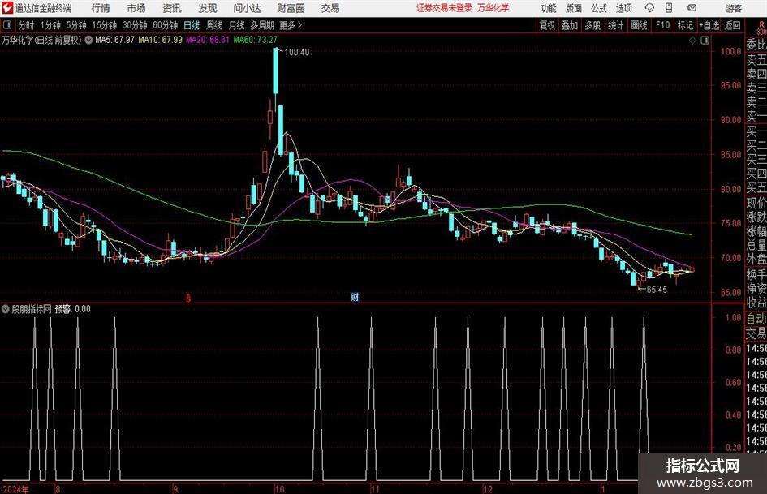
Task: Click the TongDaXin logo icon
Action: [x=7, y=8]
